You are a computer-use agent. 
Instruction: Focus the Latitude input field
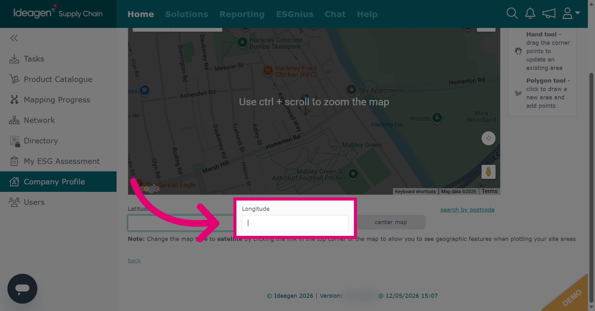[x=181, y=223]
